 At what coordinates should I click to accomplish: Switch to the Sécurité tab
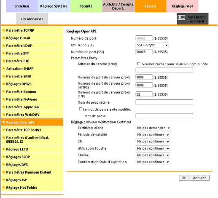[86, 6]
